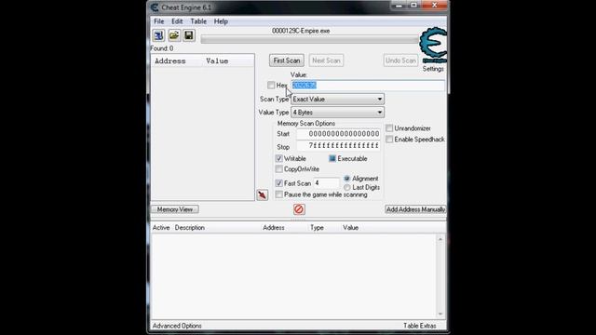Click the Cheat Engine title bar icon

(155, 7)
